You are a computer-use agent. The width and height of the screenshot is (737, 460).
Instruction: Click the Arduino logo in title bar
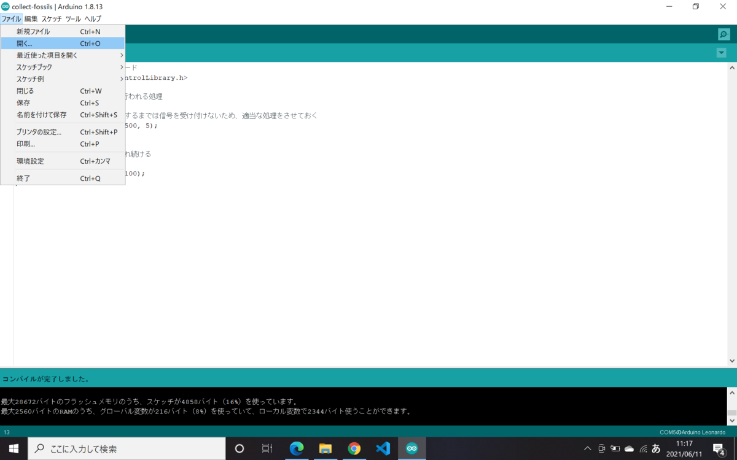[6, 6]
